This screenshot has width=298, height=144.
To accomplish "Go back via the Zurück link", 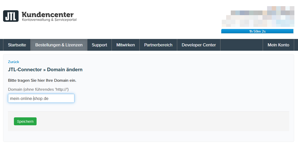I will (x=13, y=62).
